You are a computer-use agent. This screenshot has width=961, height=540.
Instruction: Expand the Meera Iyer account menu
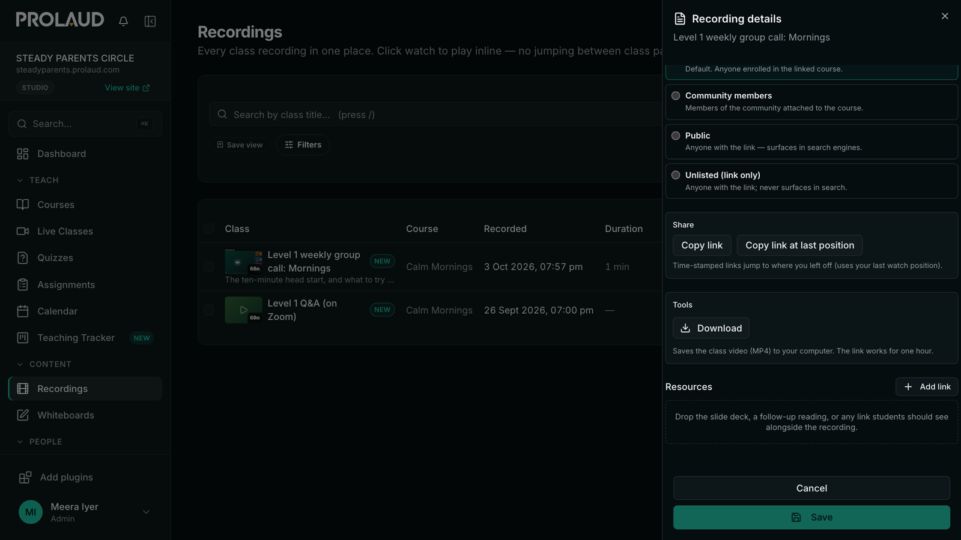click(x=146, y=512)
